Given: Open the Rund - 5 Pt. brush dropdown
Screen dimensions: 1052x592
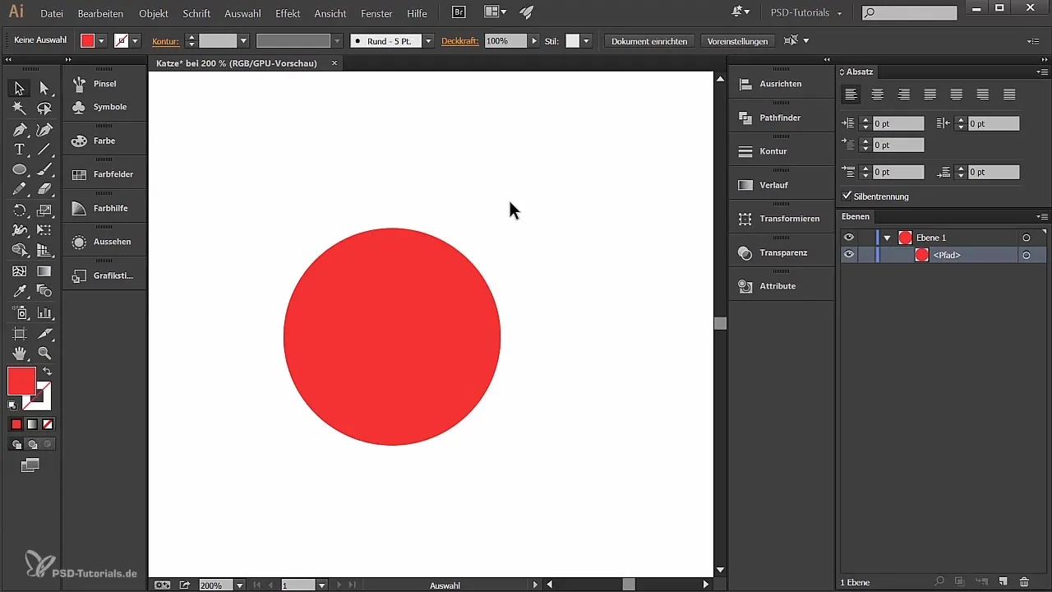Looking at the screenshot, I should click(428, 40).
